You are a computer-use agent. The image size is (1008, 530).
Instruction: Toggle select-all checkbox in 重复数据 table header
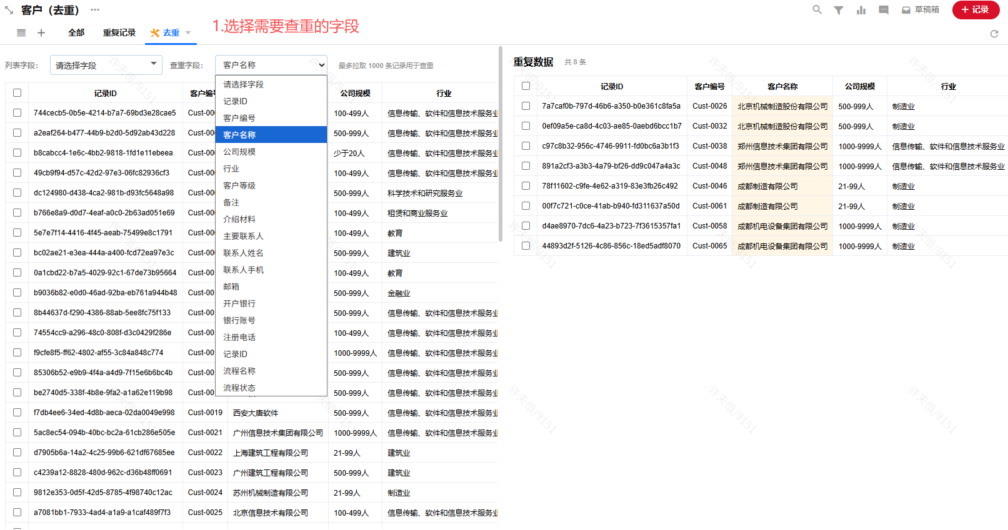pos(526,86)
